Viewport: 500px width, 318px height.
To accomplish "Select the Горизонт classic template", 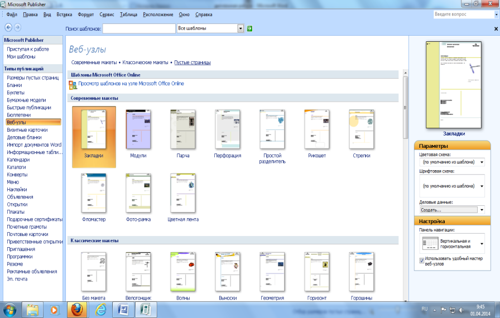I will (317, 272).
